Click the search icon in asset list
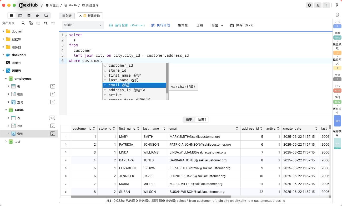Viewport: 342px width, 206px height. pos(23,23)
